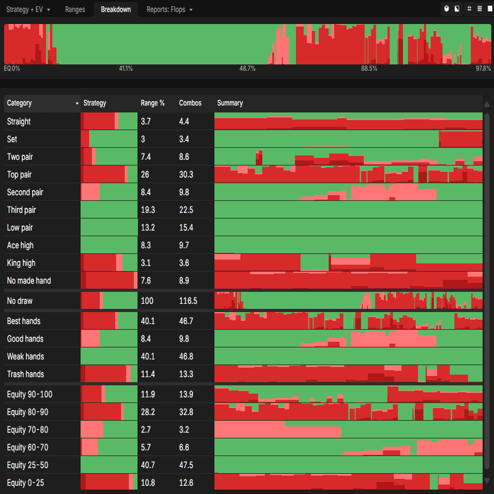Open the Strategy + EV dropdown
Image resolution: width=494 pixels, height=494 pixels.
point(28,9)
